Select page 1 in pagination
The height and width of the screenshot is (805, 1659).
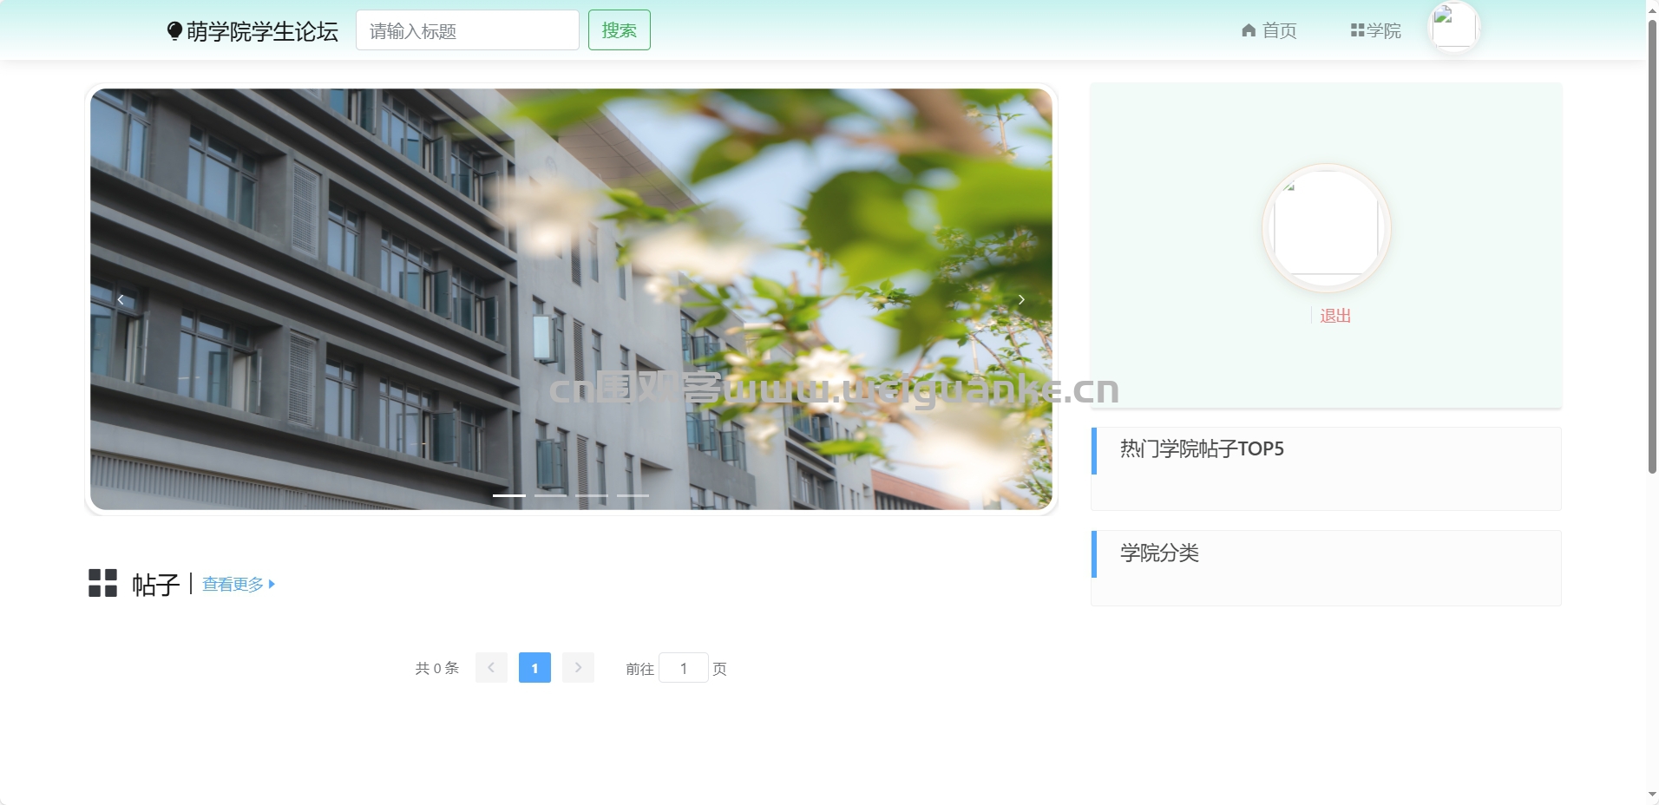pyautogui.click(x=534, y=668)
